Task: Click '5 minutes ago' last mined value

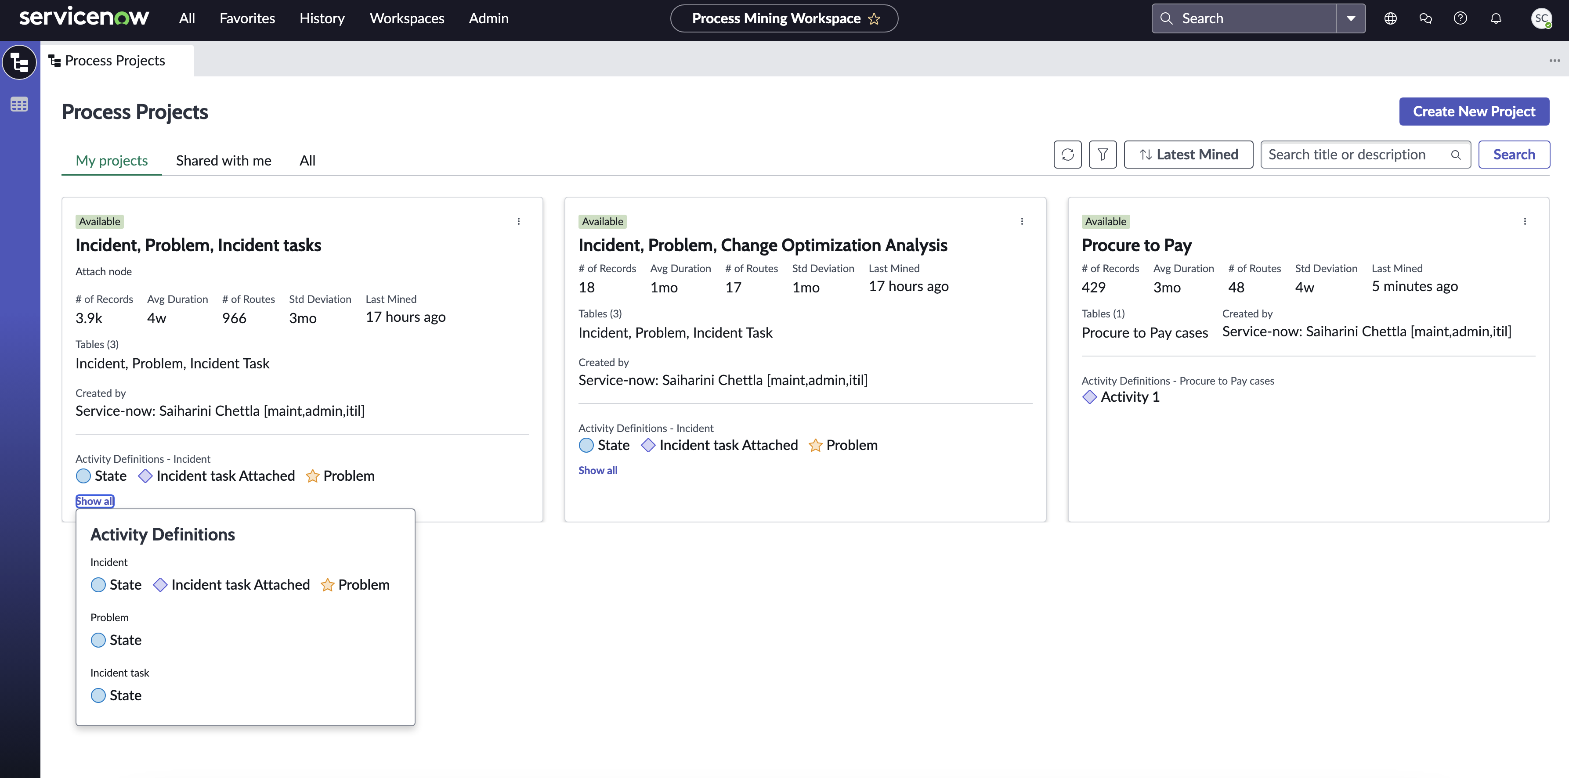Action: tap(1414, 286)
